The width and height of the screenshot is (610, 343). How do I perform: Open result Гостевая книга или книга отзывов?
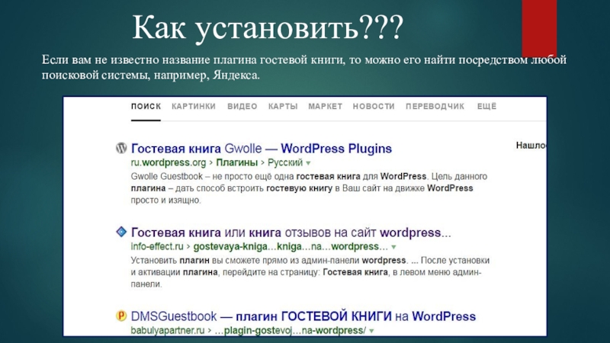291,232
